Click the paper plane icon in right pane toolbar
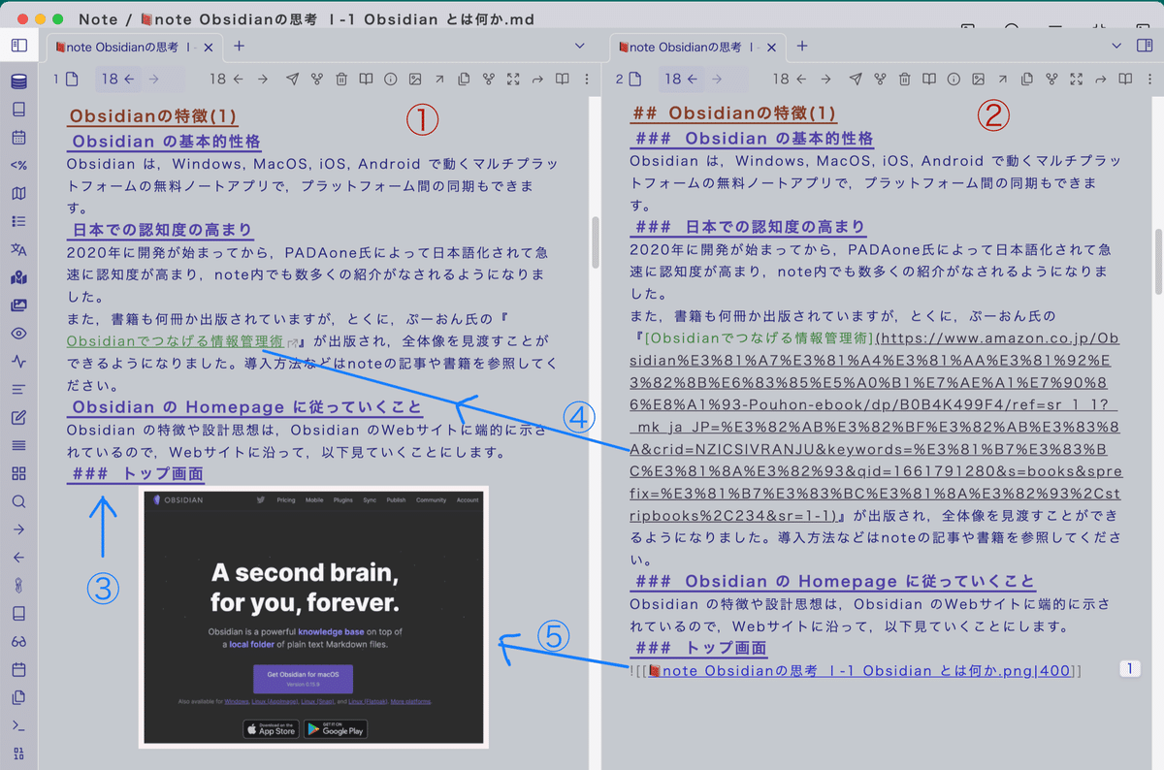 click(856, 80)
